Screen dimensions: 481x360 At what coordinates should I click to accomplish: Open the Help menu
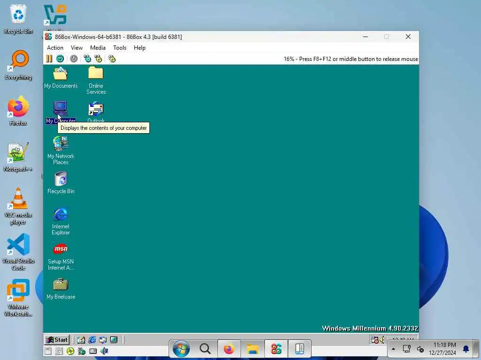(140, 48)
